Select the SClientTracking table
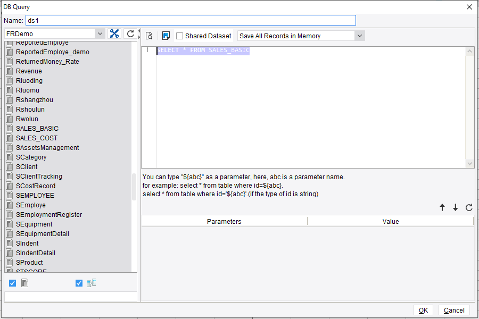The height and width of the screenshot is (319, 479). 39,176
